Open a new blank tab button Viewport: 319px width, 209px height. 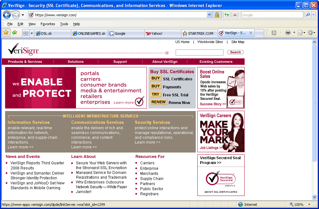pyautogui.click(x=259, y=33)
